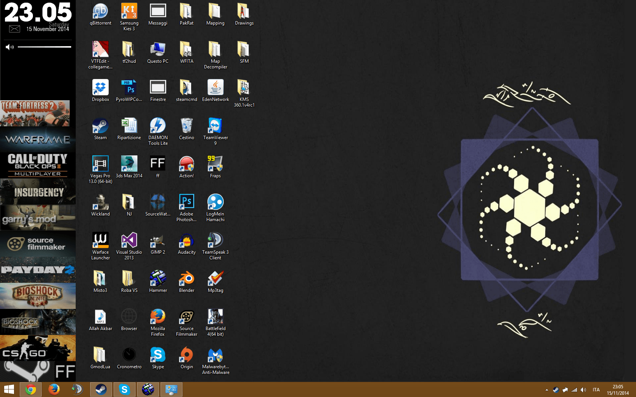
Task: Open Skype from the taskbar
Action: pos(125,389)
